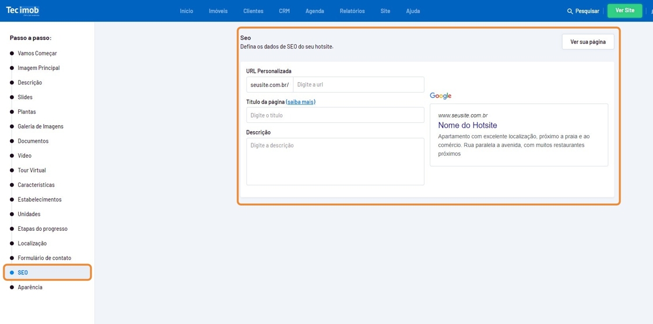Click the Pesquisar search icon
Screen dimensions: 653x324
click(570, 11)
